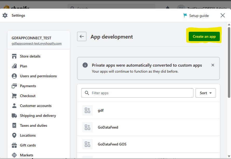Close the Settings panel with X
Screen dimensions: 231x159
click(x=223, y=15)
